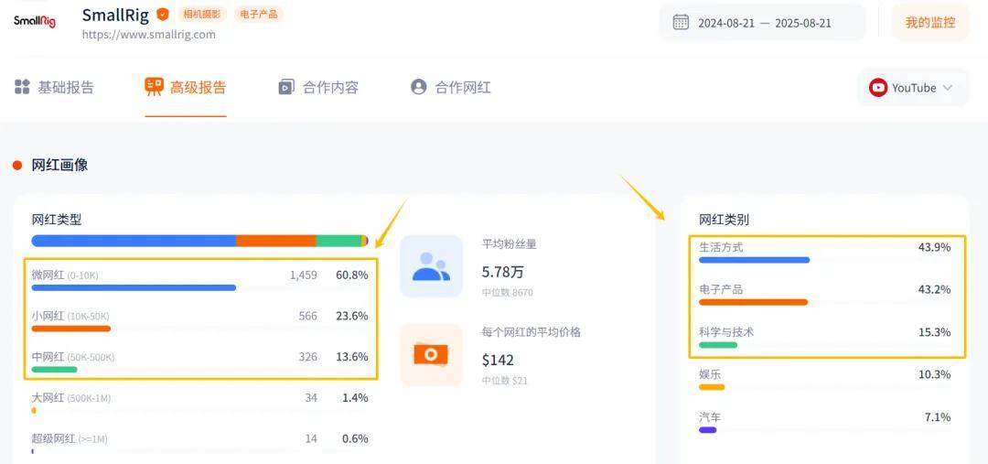
Task: Click the orange verified badge next to SmallRig
Action: coord(162,15)
